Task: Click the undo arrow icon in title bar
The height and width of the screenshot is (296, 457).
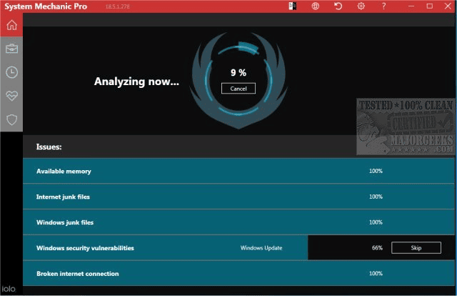Action: pyautogui.click(x=338, y=6)
